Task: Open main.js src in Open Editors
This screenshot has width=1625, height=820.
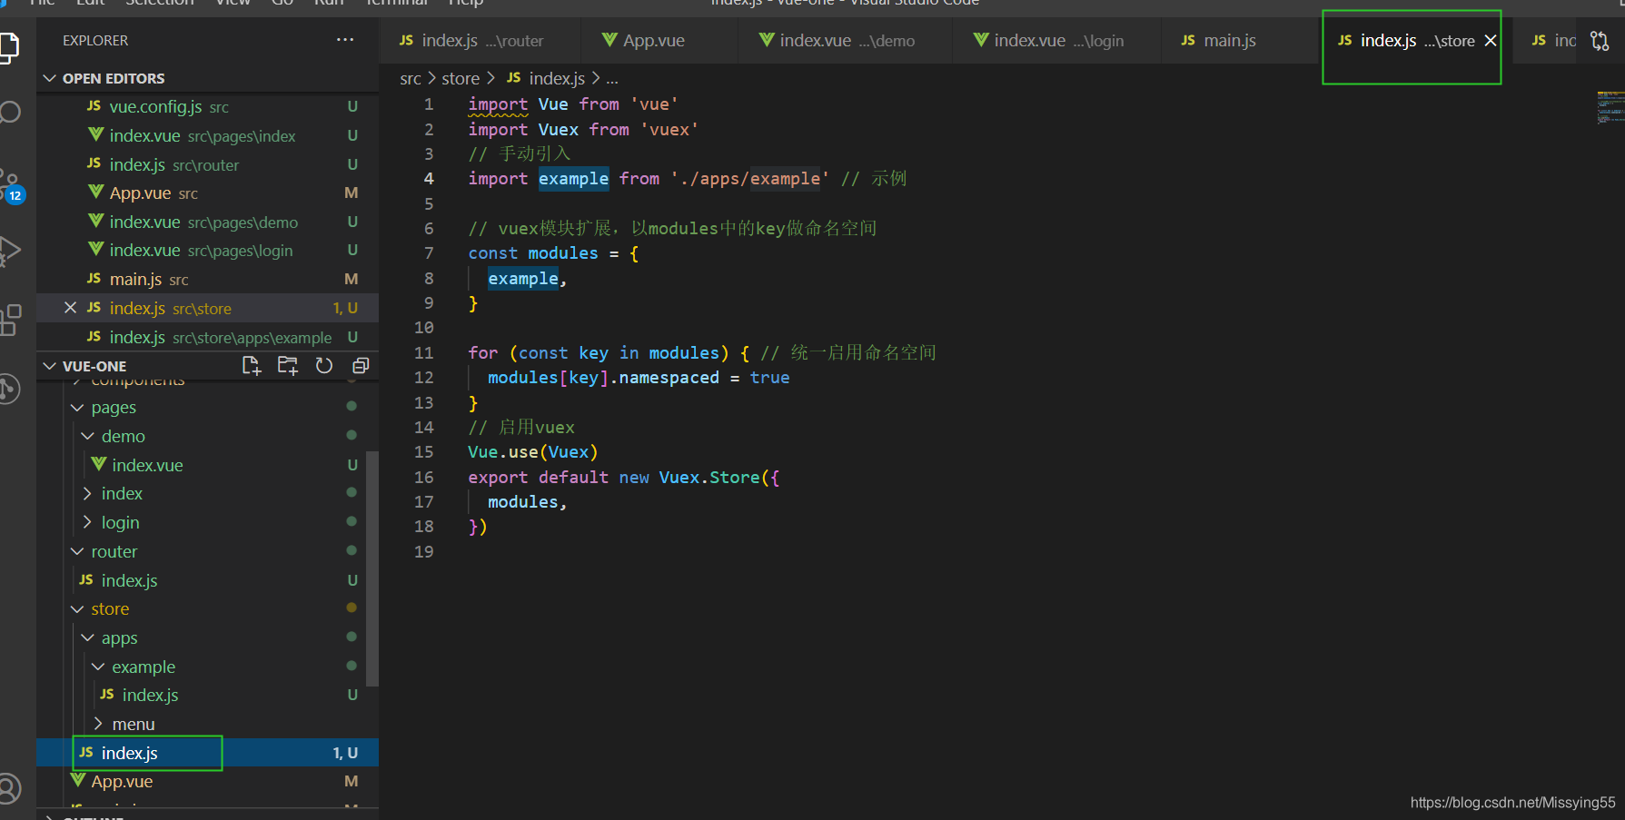Action: pyautogui.click(x=207, y=280)
